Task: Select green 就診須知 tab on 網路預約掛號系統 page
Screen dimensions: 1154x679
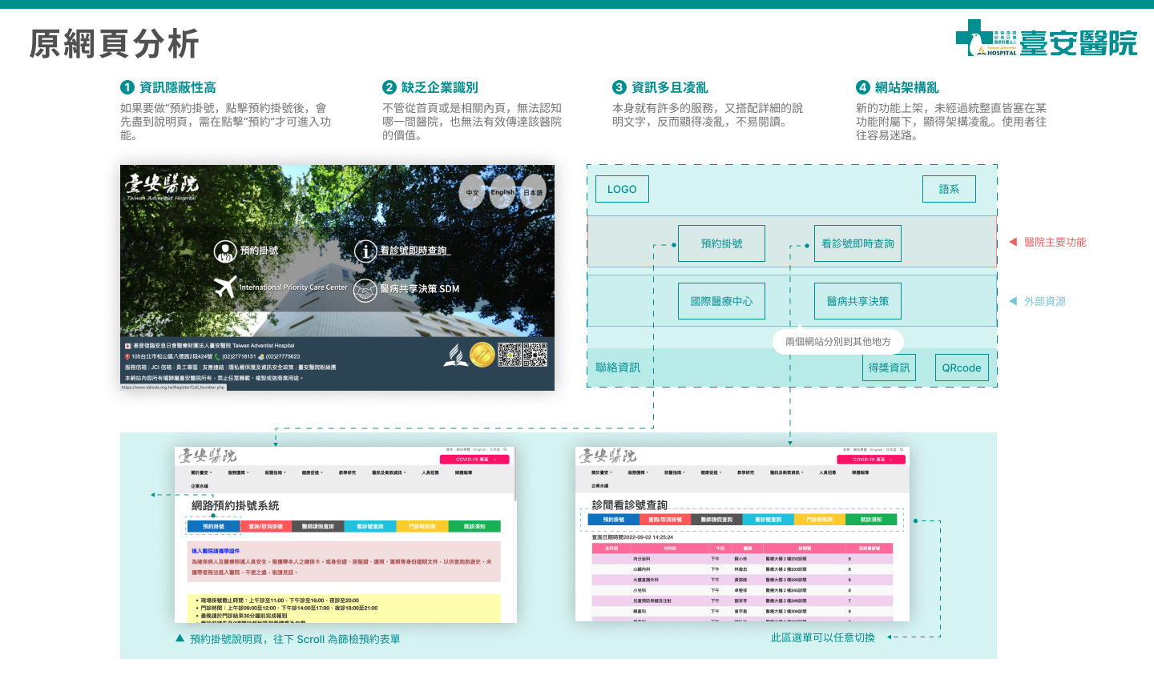Action: click(474, 526)
